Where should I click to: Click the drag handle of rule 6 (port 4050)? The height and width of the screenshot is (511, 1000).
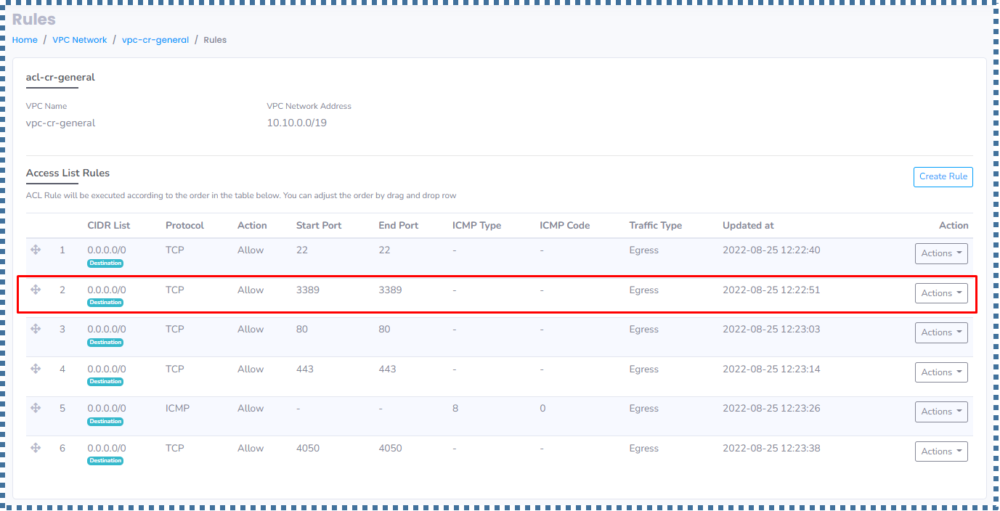tap(36, 448)
